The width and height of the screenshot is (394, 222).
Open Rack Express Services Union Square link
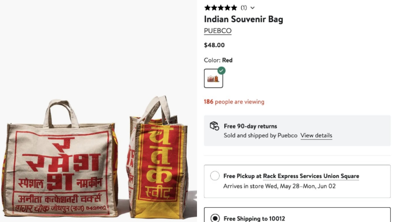coord(311,176)
